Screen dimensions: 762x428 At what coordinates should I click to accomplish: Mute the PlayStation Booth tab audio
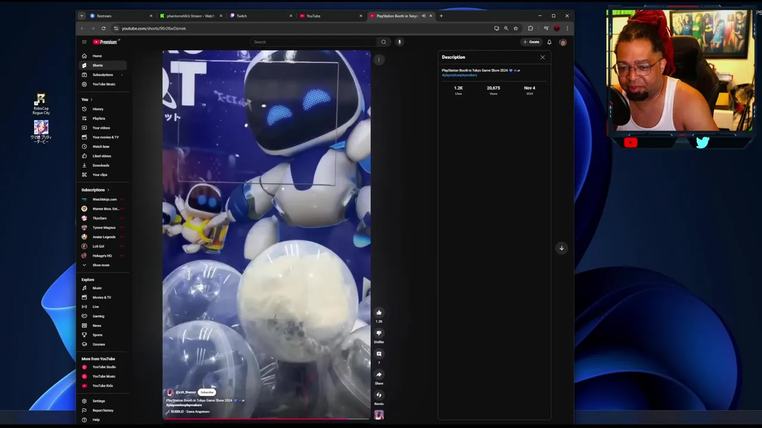[423, 16]
